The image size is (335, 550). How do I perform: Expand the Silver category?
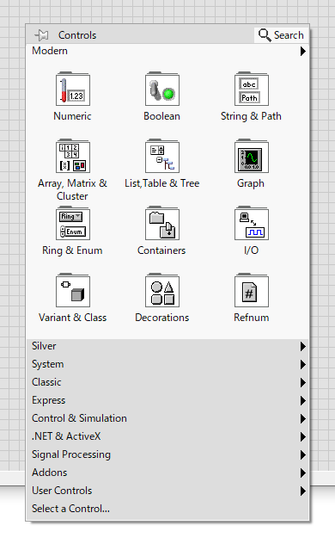(x=167, y=346)
